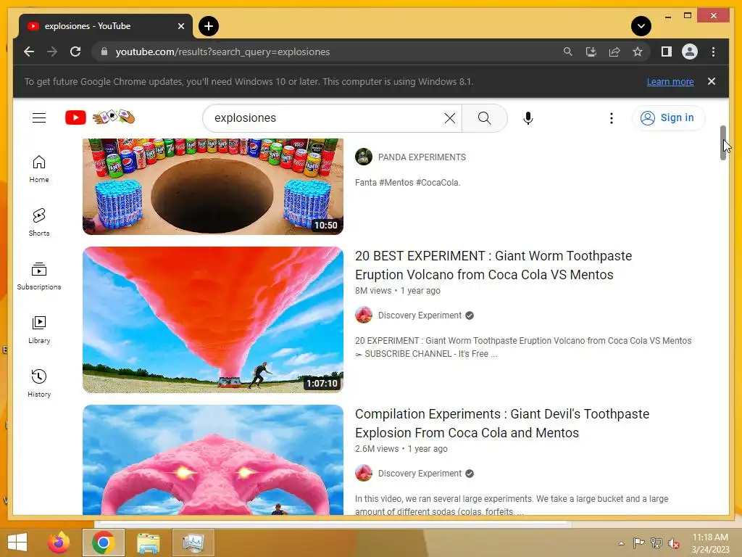Open the taskbar clock and date

tap(710, 543)
